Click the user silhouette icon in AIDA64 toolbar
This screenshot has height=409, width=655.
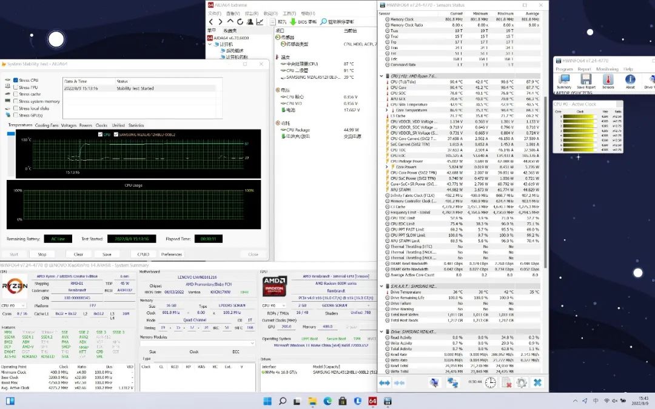[x=250, y=22]
